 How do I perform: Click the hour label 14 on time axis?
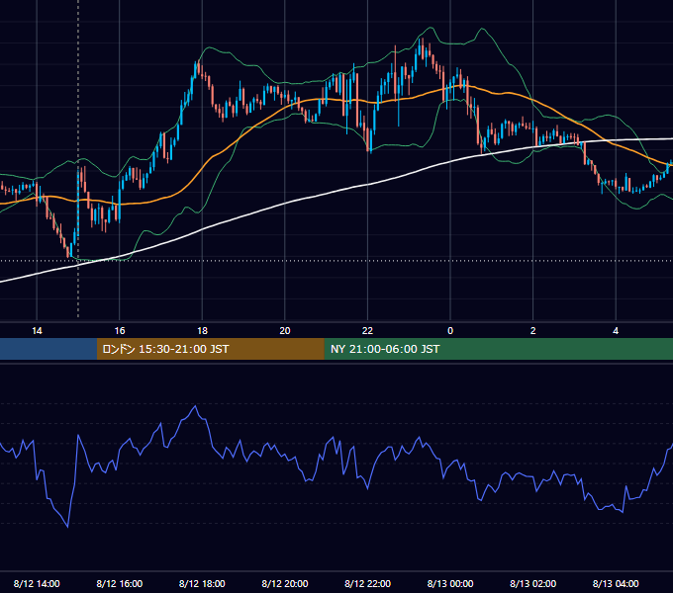37,331
